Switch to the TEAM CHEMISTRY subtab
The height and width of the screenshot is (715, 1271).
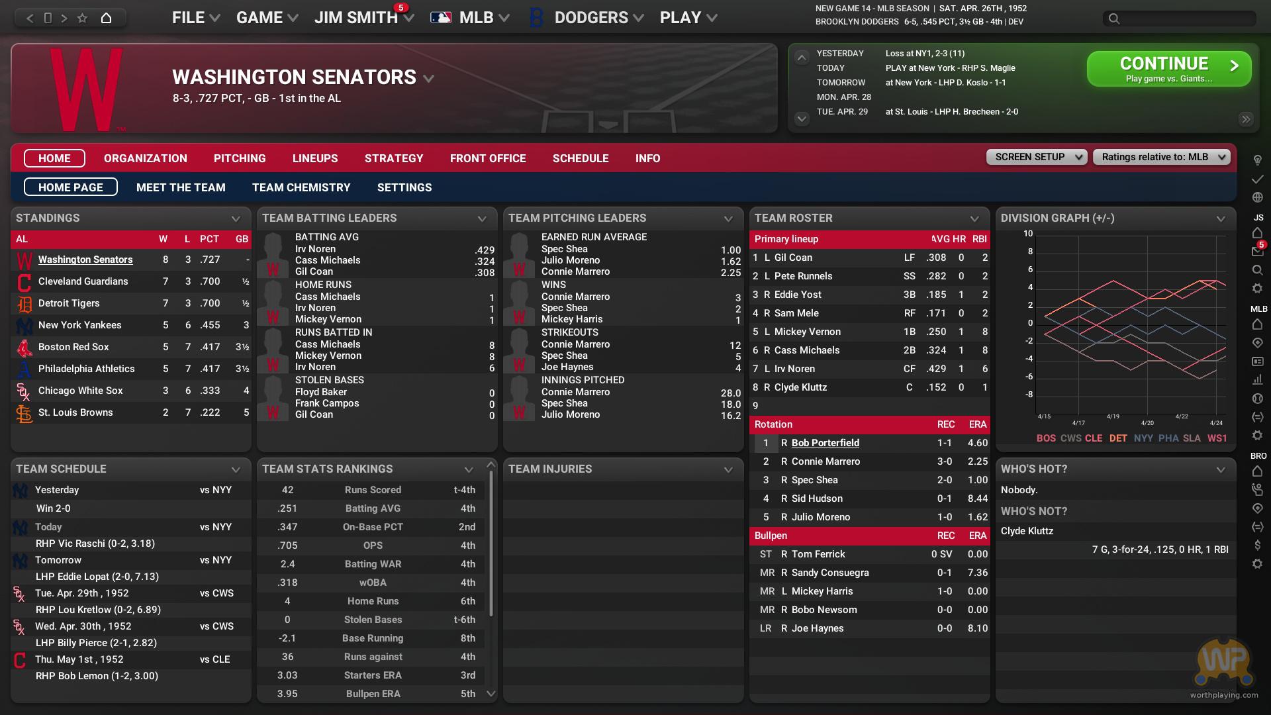coord(301,187)
